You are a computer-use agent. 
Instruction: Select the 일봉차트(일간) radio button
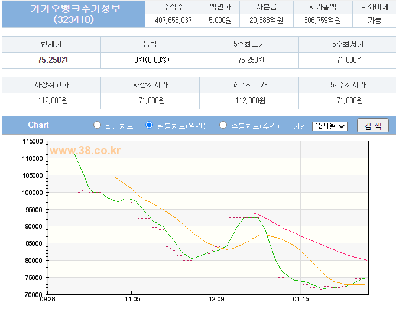pos(150,125)
